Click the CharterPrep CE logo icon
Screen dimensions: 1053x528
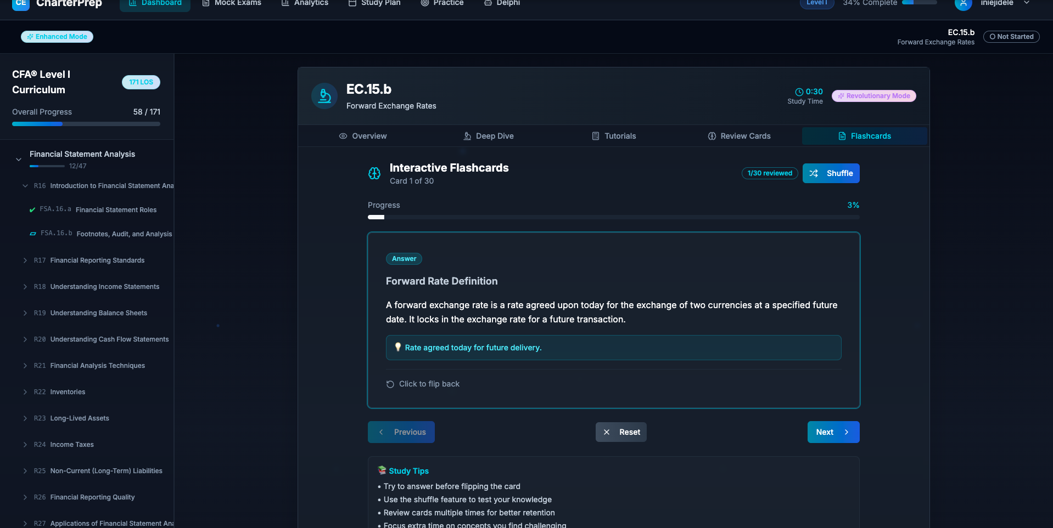21,3
